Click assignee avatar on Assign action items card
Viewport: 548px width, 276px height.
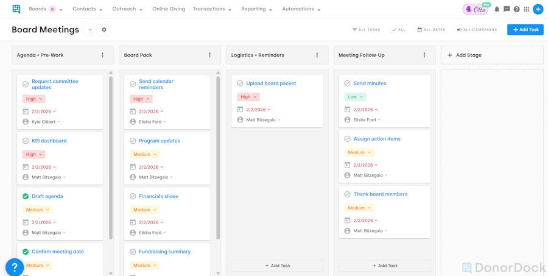point(348,175)
